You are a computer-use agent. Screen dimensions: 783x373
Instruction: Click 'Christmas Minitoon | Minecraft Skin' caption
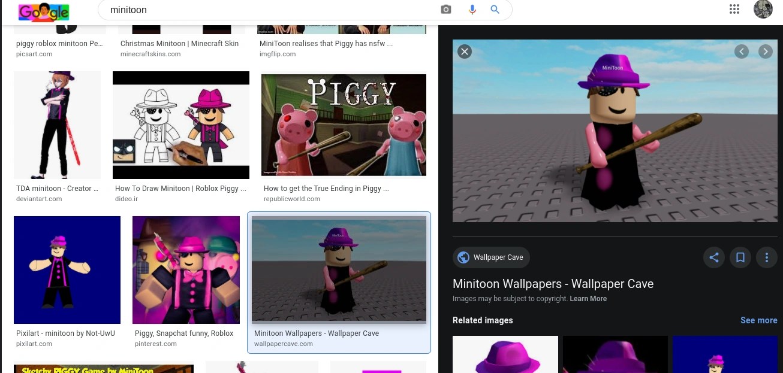coord(179,44)
